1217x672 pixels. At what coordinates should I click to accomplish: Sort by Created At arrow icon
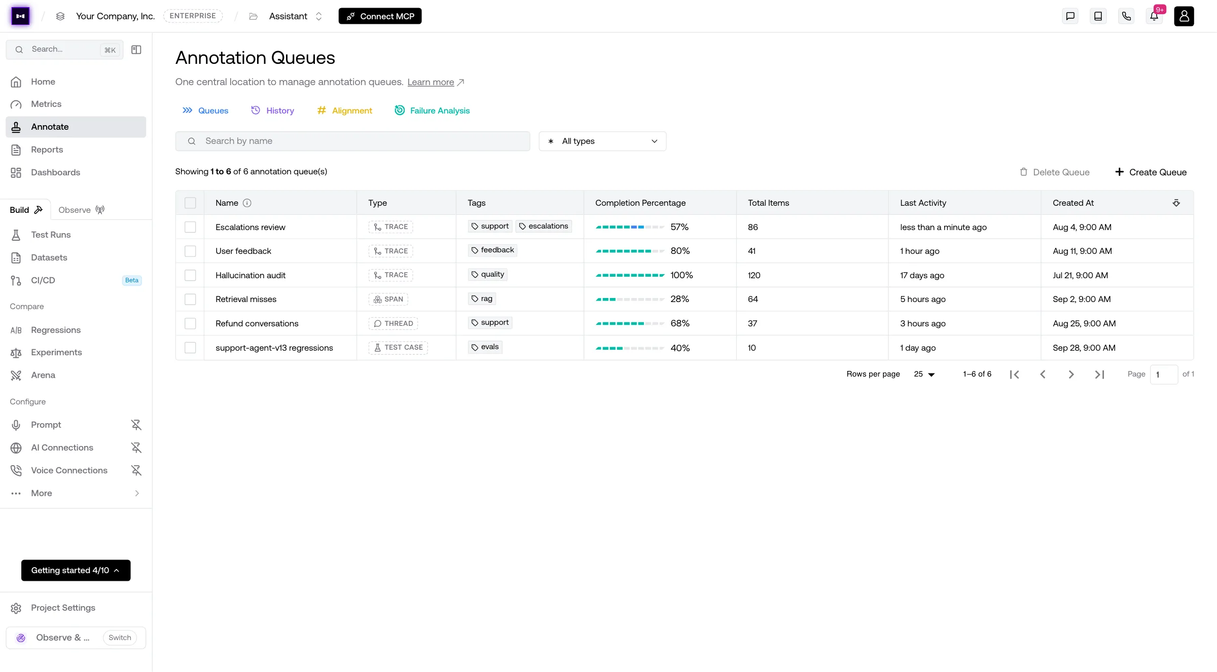[1176, 203]
